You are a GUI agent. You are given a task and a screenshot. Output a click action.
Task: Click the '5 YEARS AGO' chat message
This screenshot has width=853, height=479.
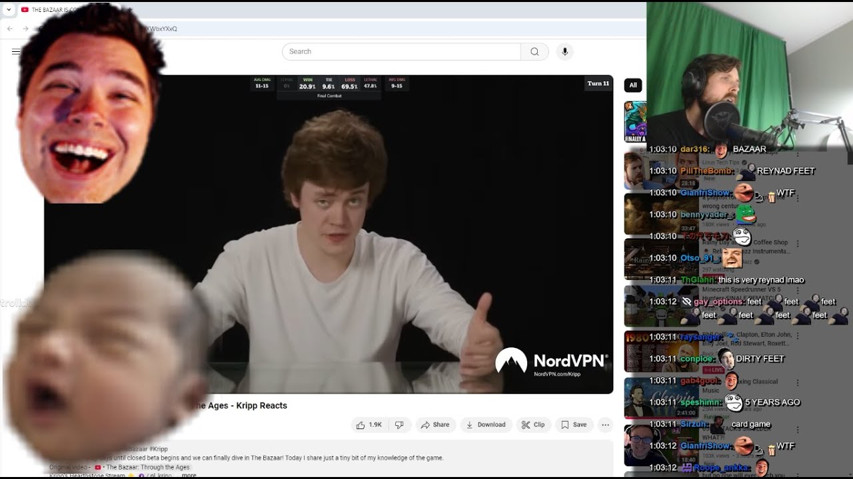(x=772, y=402)
